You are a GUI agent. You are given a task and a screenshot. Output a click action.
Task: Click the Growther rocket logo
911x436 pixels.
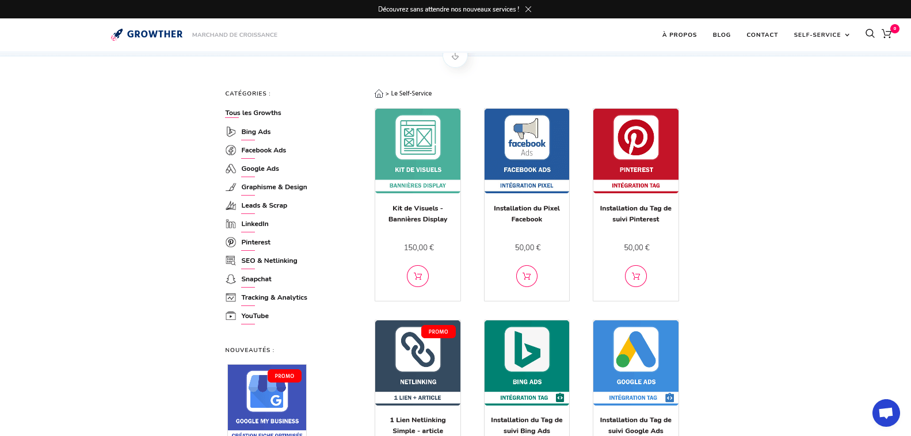[117, 35]
